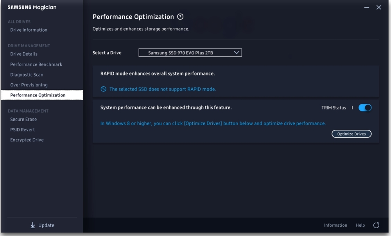Screen dimensions: 391x236
Task: Minimize the Samsung Magician window
Action: coord(367,8)
